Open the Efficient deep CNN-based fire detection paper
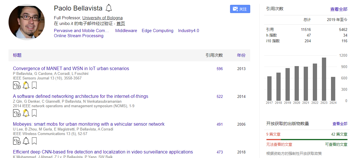The width and height of the screenshot is (358, 158). click(x=103, y=152)
